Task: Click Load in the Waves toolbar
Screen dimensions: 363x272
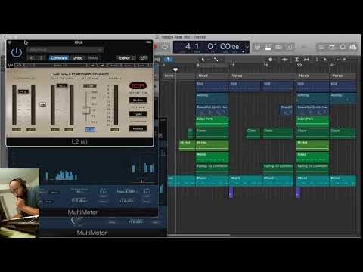Action: [128, 66]
